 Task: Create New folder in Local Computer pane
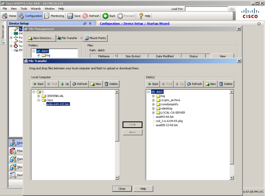click(96, 84)
